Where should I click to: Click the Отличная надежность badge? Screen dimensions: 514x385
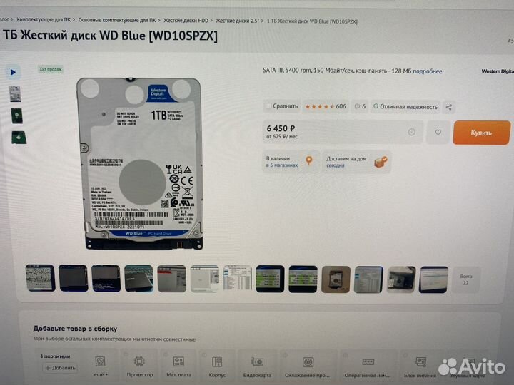405,107
